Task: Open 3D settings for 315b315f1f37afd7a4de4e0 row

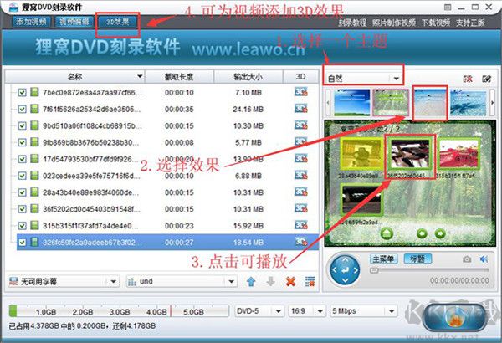Action: tap(301, 226)
